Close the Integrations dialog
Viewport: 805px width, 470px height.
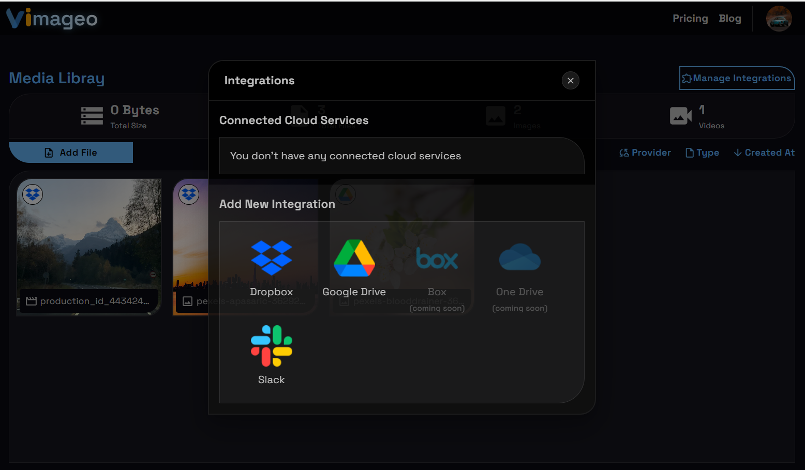570,81
